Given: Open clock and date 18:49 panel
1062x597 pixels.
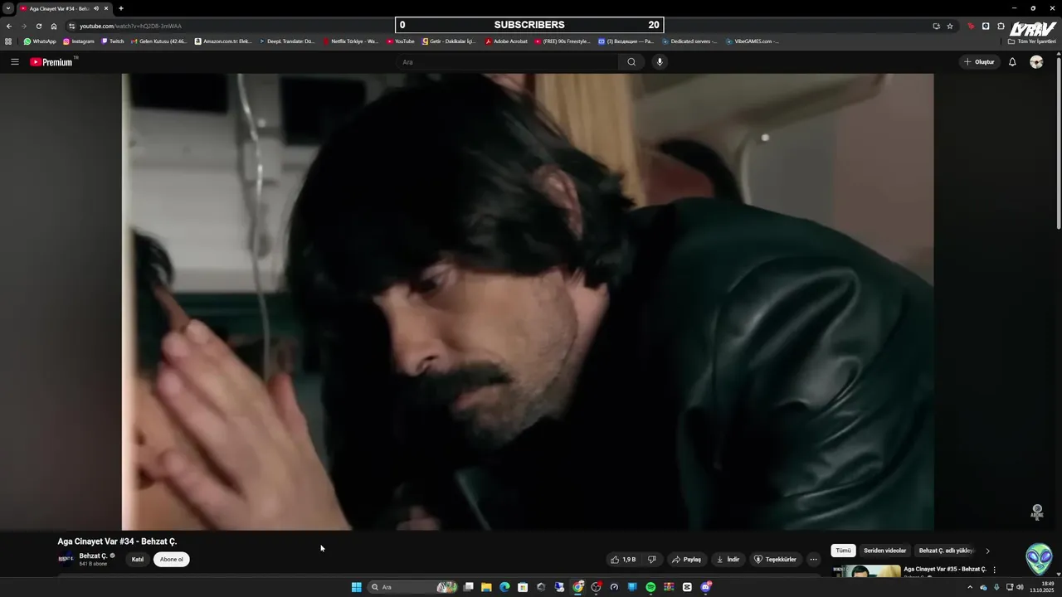Looking at the screenshot, I should 1042,587.
